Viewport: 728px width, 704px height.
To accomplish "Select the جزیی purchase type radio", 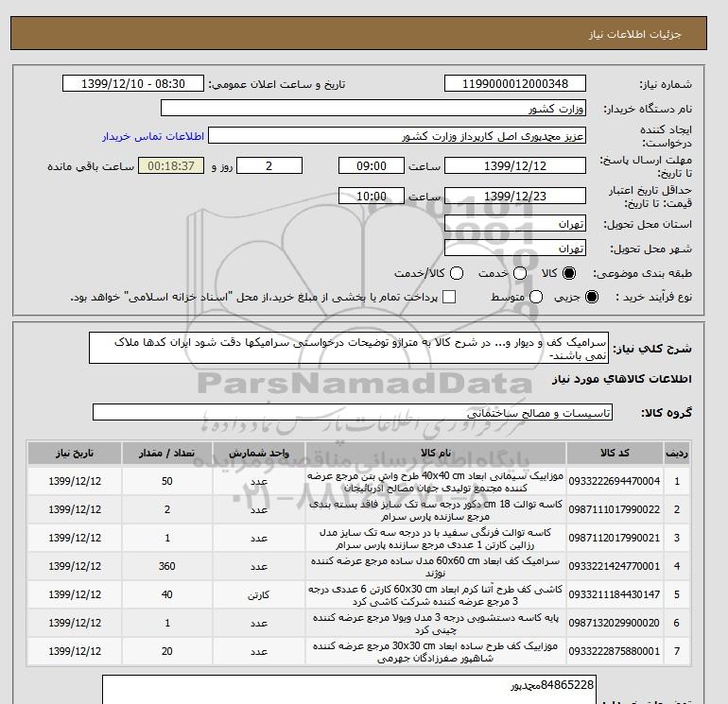I will tap(592, 297).
